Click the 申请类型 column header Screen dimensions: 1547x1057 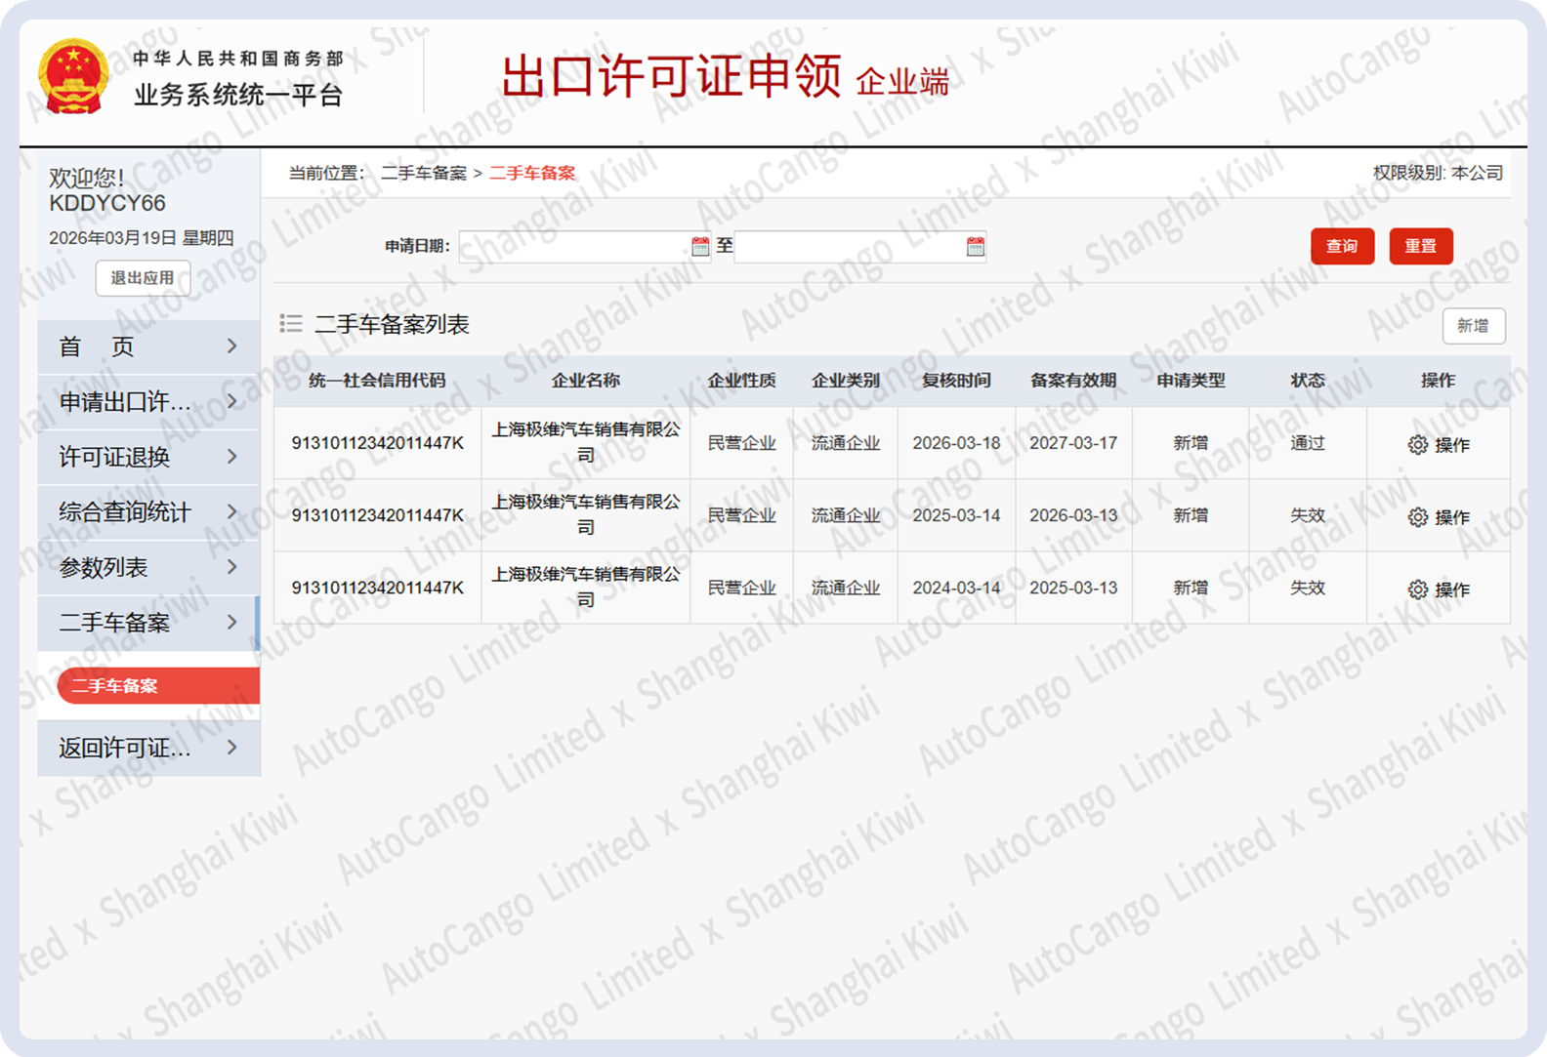point(1191,381)
